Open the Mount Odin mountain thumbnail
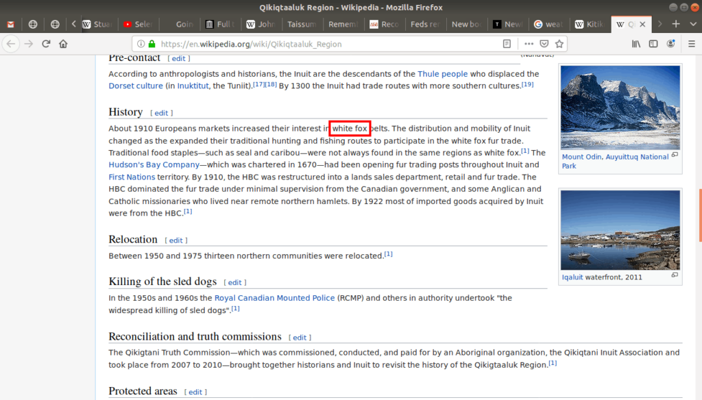The height and width of the screenshot is (400, 702). (620, 108)
